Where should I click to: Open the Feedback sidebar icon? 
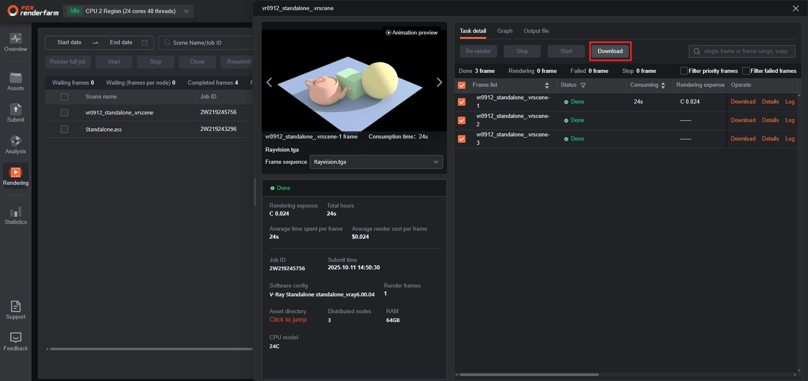16,342
